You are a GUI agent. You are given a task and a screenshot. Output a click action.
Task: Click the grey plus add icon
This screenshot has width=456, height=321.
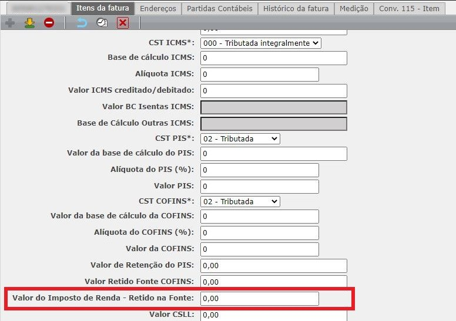(x=10, y=23)
